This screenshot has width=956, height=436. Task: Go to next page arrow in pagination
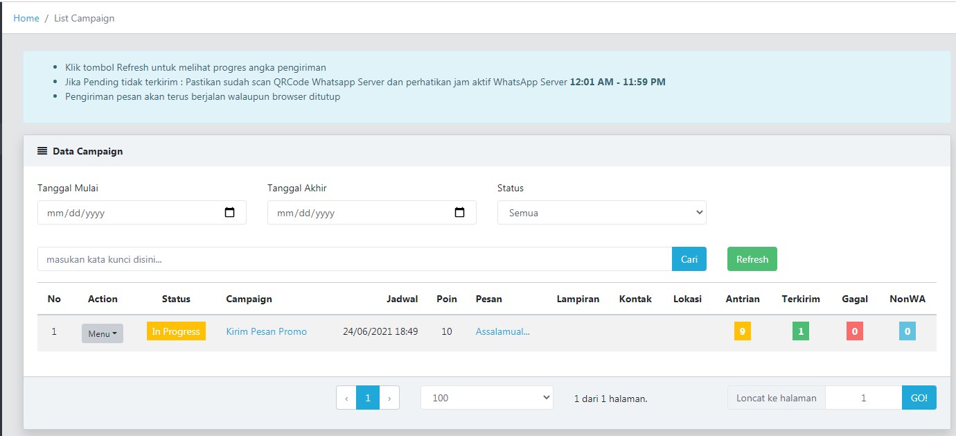point(389,398)
